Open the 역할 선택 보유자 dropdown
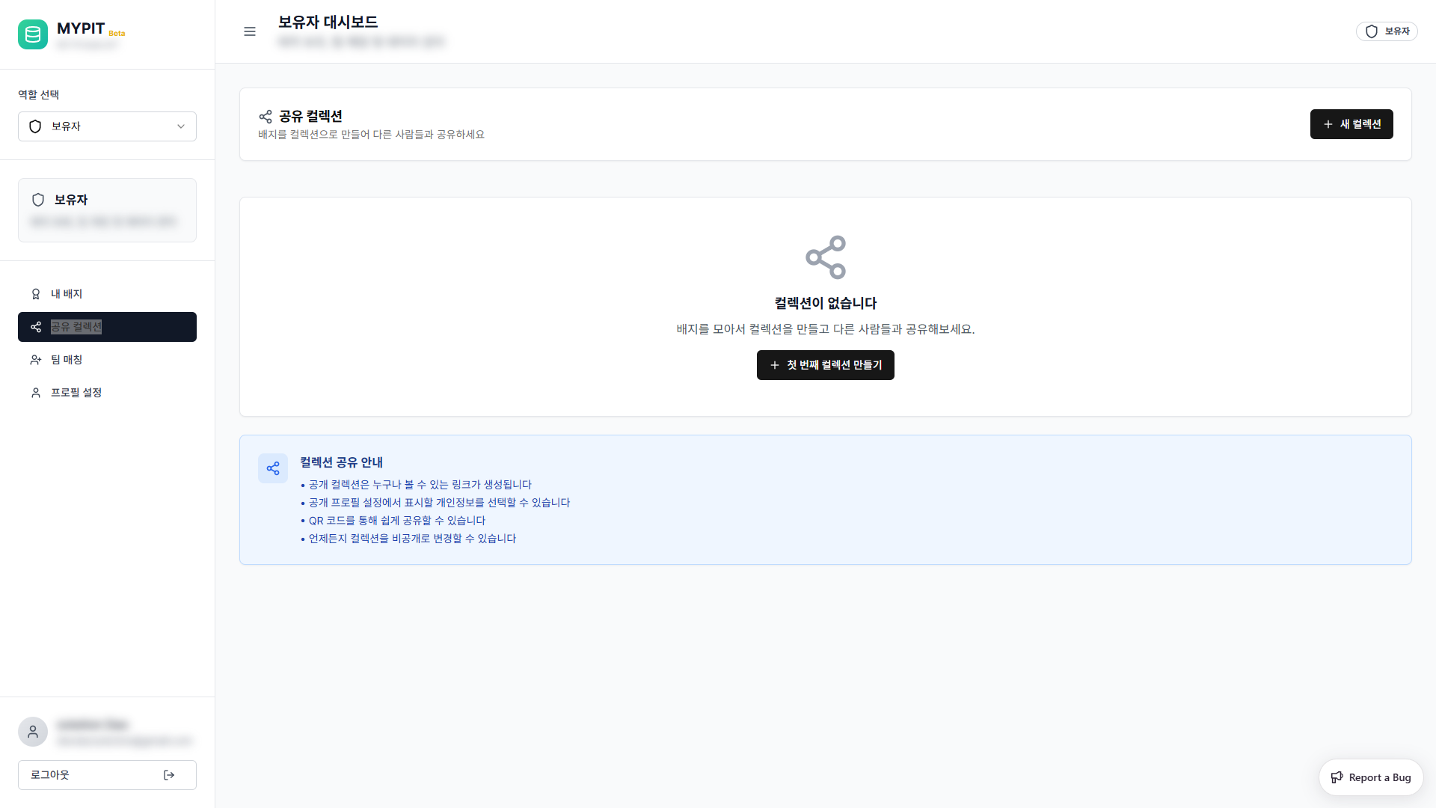This screenshot has width=1436, height=808. point(107,126)
